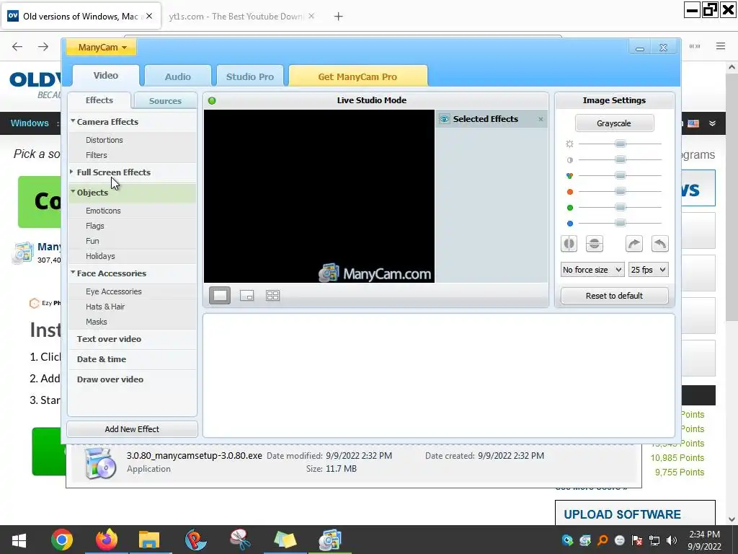
Task: Click the Grayscale button
Action: pyautogui.click(x=614, y=123)
